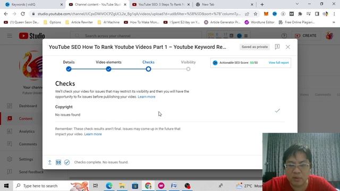Click the YouTube Studio logo
Viewport: 340px width, 191px height.
coord(32,36)
